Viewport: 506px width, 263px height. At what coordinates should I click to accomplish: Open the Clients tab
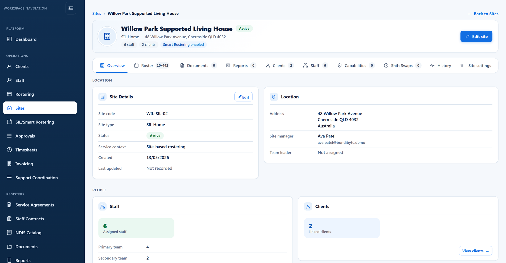(x=280, y=65)
